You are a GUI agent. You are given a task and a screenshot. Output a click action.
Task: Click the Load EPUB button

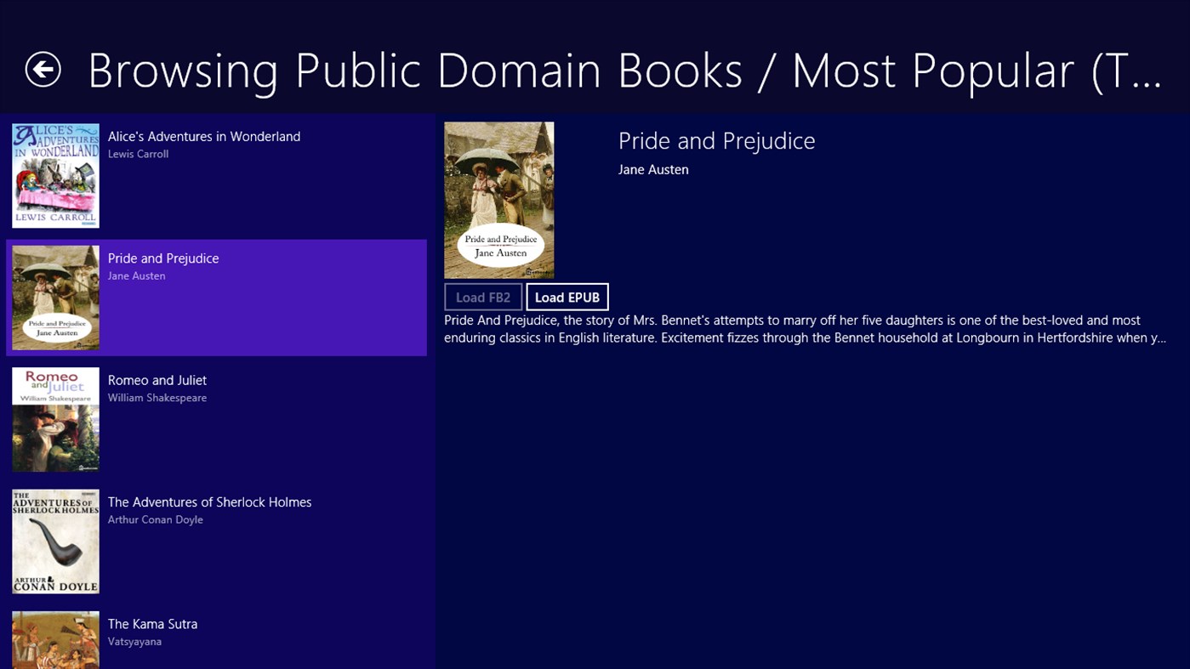coord(567,297)
